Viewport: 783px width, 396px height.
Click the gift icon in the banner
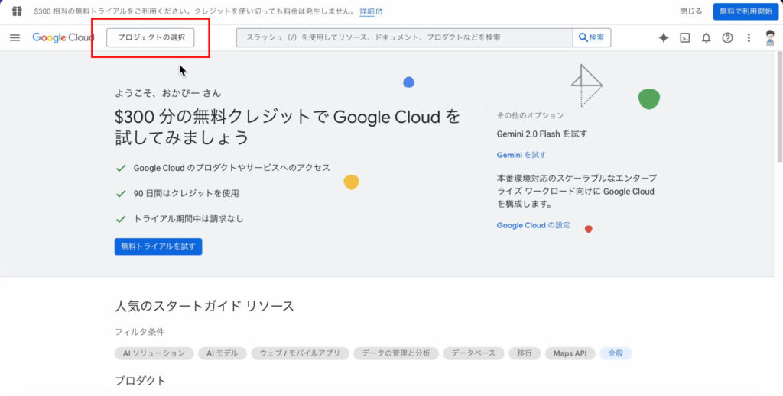pyautogui.click(x=17, y=11)
